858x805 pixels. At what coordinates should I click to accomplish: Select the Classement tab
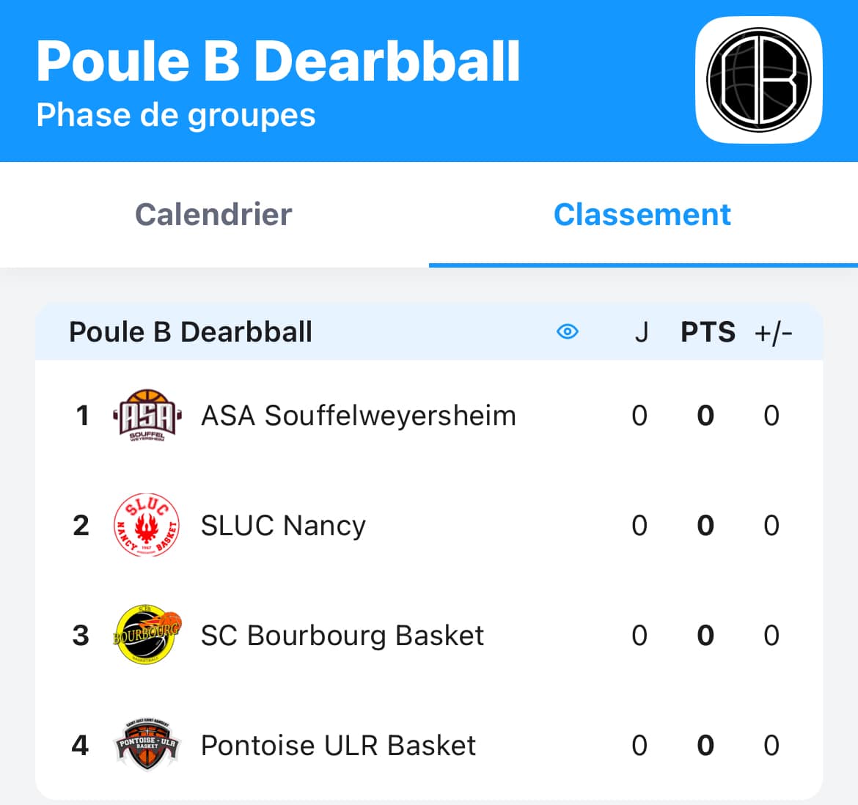coord(642,215)
